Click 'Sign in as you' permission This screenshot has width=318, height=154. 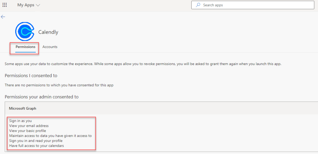[20, 121]
